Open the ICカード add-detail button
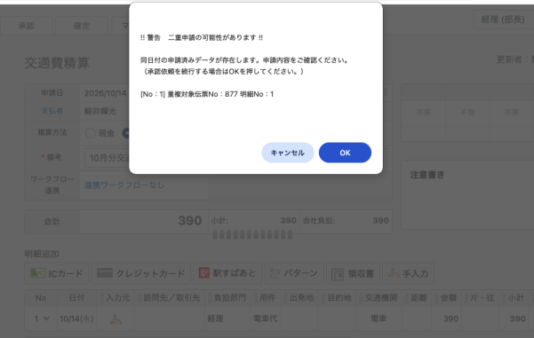This screenshot has height=338, width=534. (x=57, y=273)
